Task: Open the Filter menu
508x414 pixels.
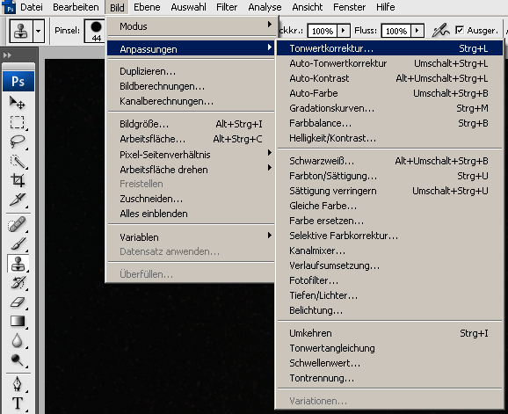Action: click(227, 7)
